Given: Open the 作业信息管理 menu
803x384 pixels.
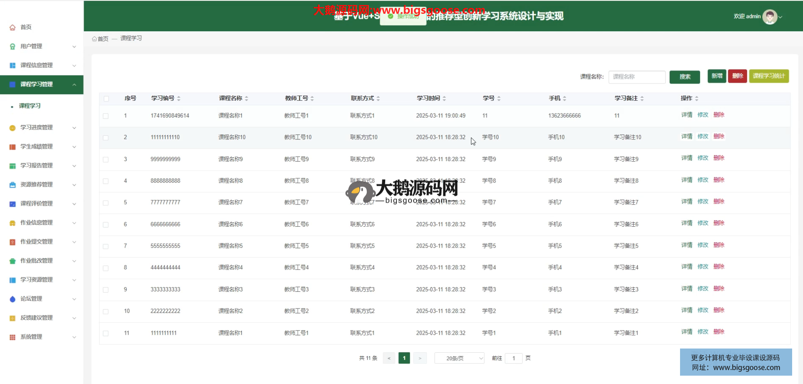Looking at the screenshot, I should 37,223.
